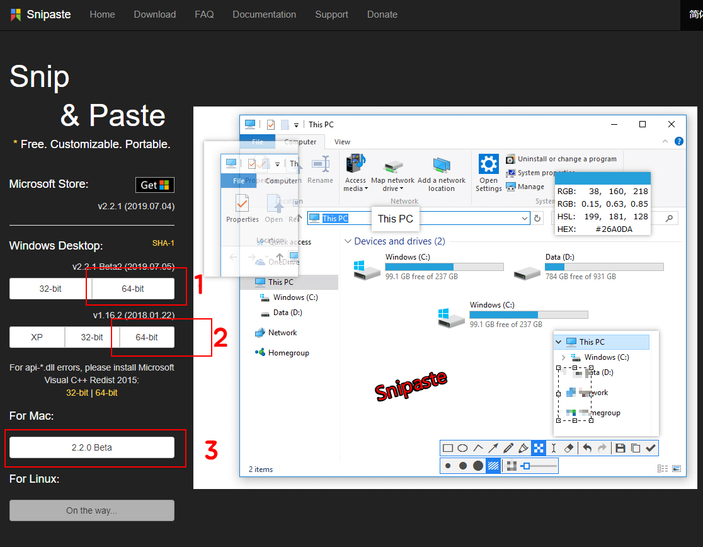
Task: Click Manage in the System group
Action: [525, 187]
